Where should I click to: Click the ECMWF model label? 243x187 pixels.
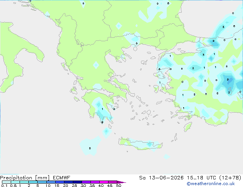[x=62, y=178]
